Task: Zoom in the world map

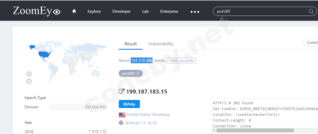Action: [x=29, y=81]
